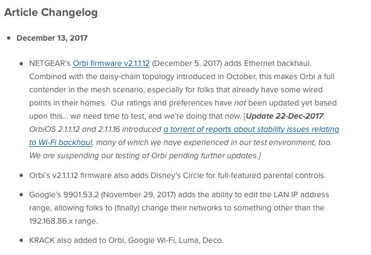Select the "December 13, 2017" date entry

click(x=52, y=38)
